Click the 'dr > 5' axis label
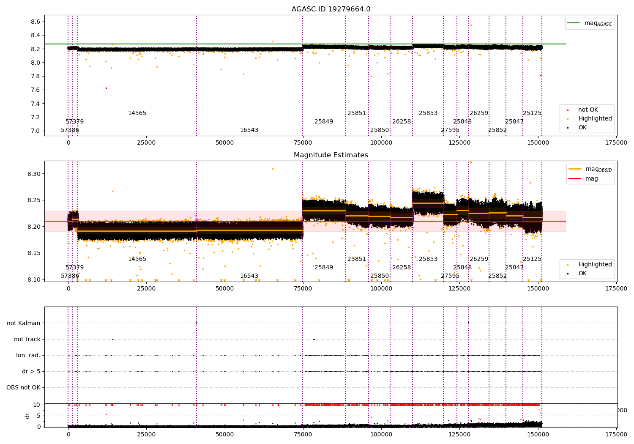The width and height of the screenshot is (634, 444). [x=31, y=371]
